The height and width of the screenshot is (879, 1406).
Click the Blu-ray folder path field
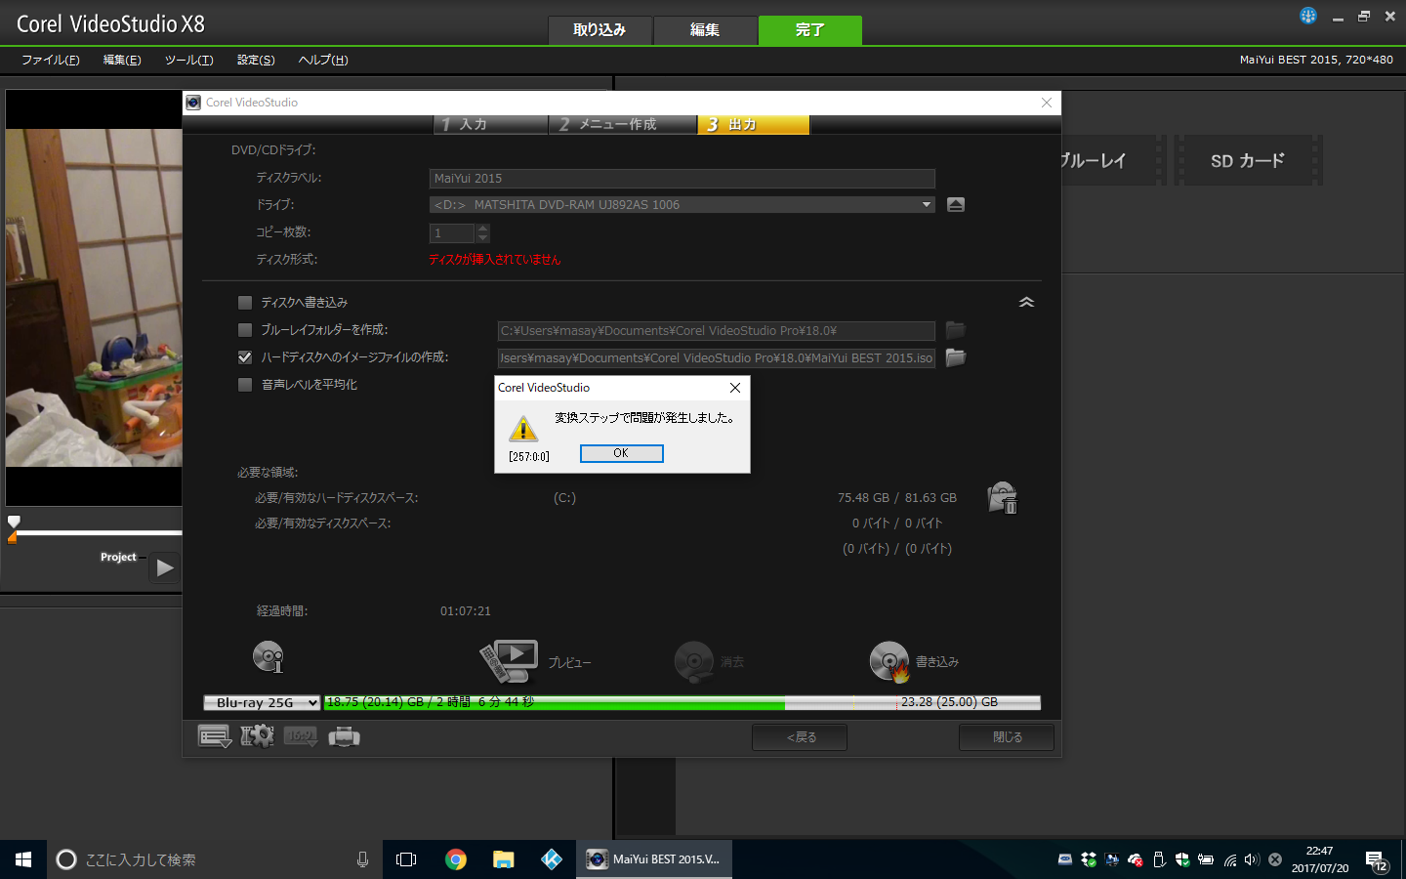[x=716, y=331]
